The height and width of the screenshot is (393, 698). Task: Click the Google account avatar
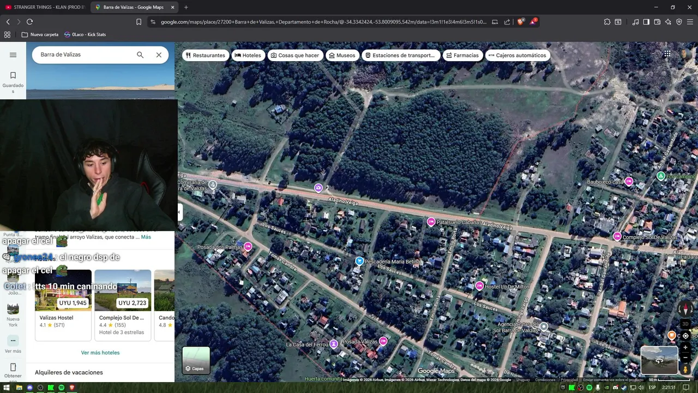[684, 54]
